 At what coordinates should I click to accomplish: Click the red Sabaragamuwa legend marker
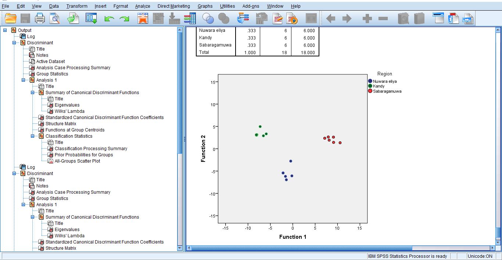point(370,91)
